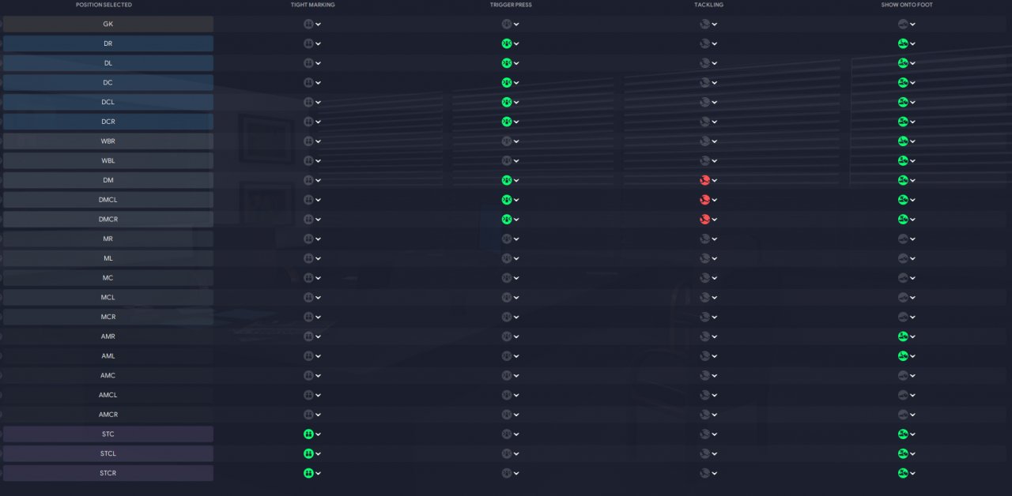Click the tight marking icon for STCR
Image resolution: width=1012 pixels, height=496 pixels.
pyautogui.click(x=308, y=473)
